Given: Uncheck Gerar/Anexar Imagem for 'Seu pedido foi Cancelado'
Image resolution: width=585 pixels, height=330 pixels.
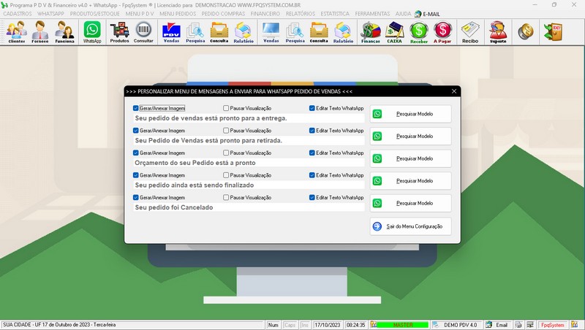Looking at the screenshot, I should click(136, 197).
